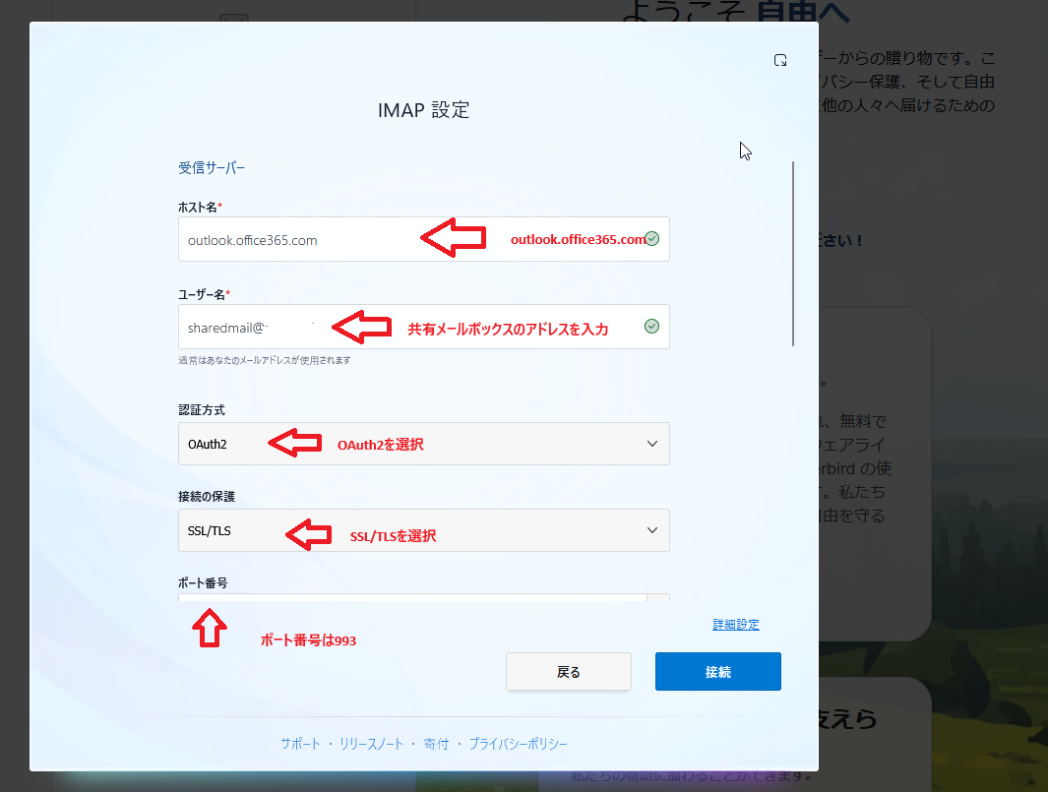Image resolution: width=1048 pixels, height=792 pixels.
Task: Open the サポート footer link
Action: (300, 744)
